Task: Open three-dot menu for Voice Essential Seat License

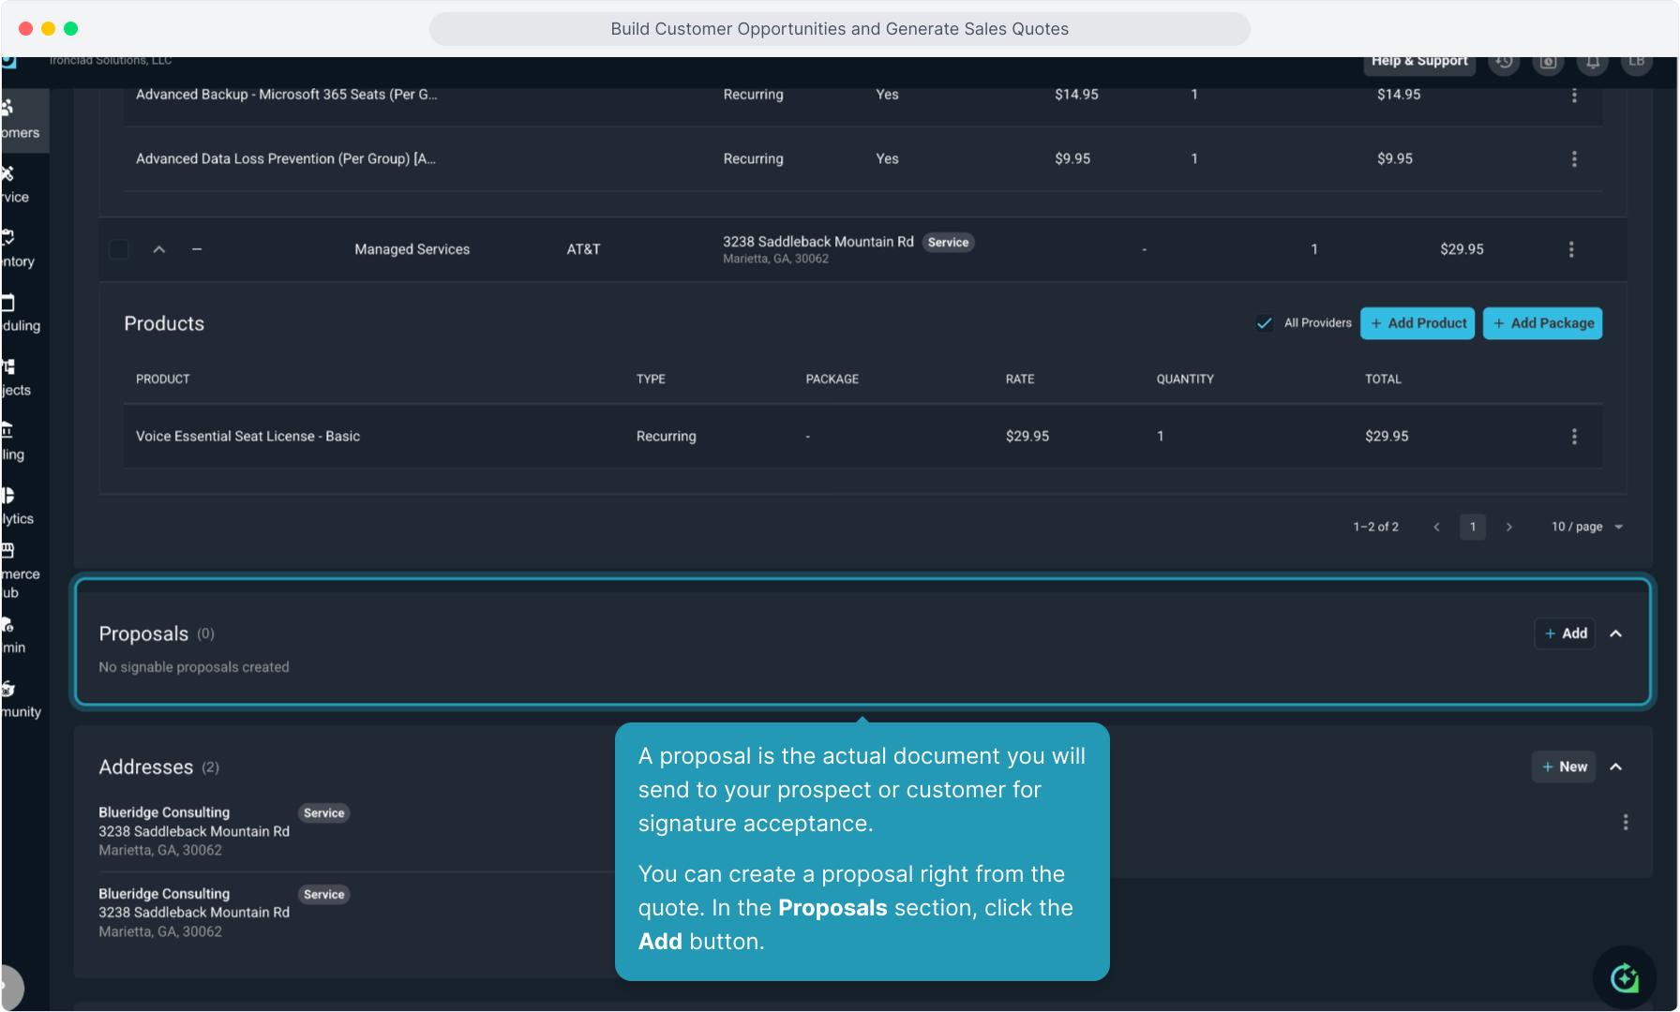Action: [x=1574, y=437]
